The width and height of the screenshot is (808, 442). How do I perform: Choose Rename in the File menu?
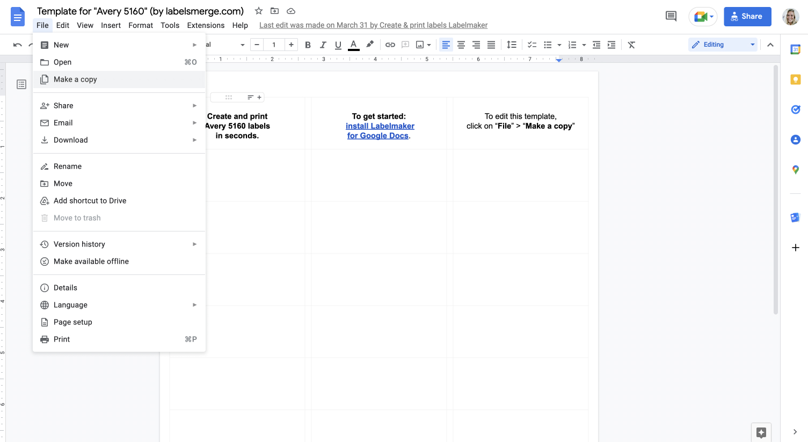(x=119, y=166)
